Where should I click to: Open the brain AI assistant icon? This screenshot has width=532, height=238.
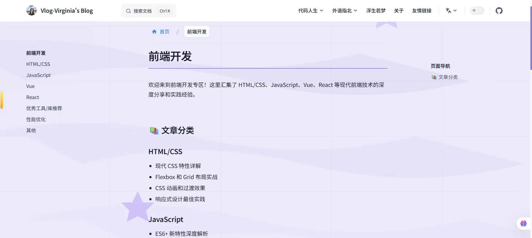[x=523, y=224]
